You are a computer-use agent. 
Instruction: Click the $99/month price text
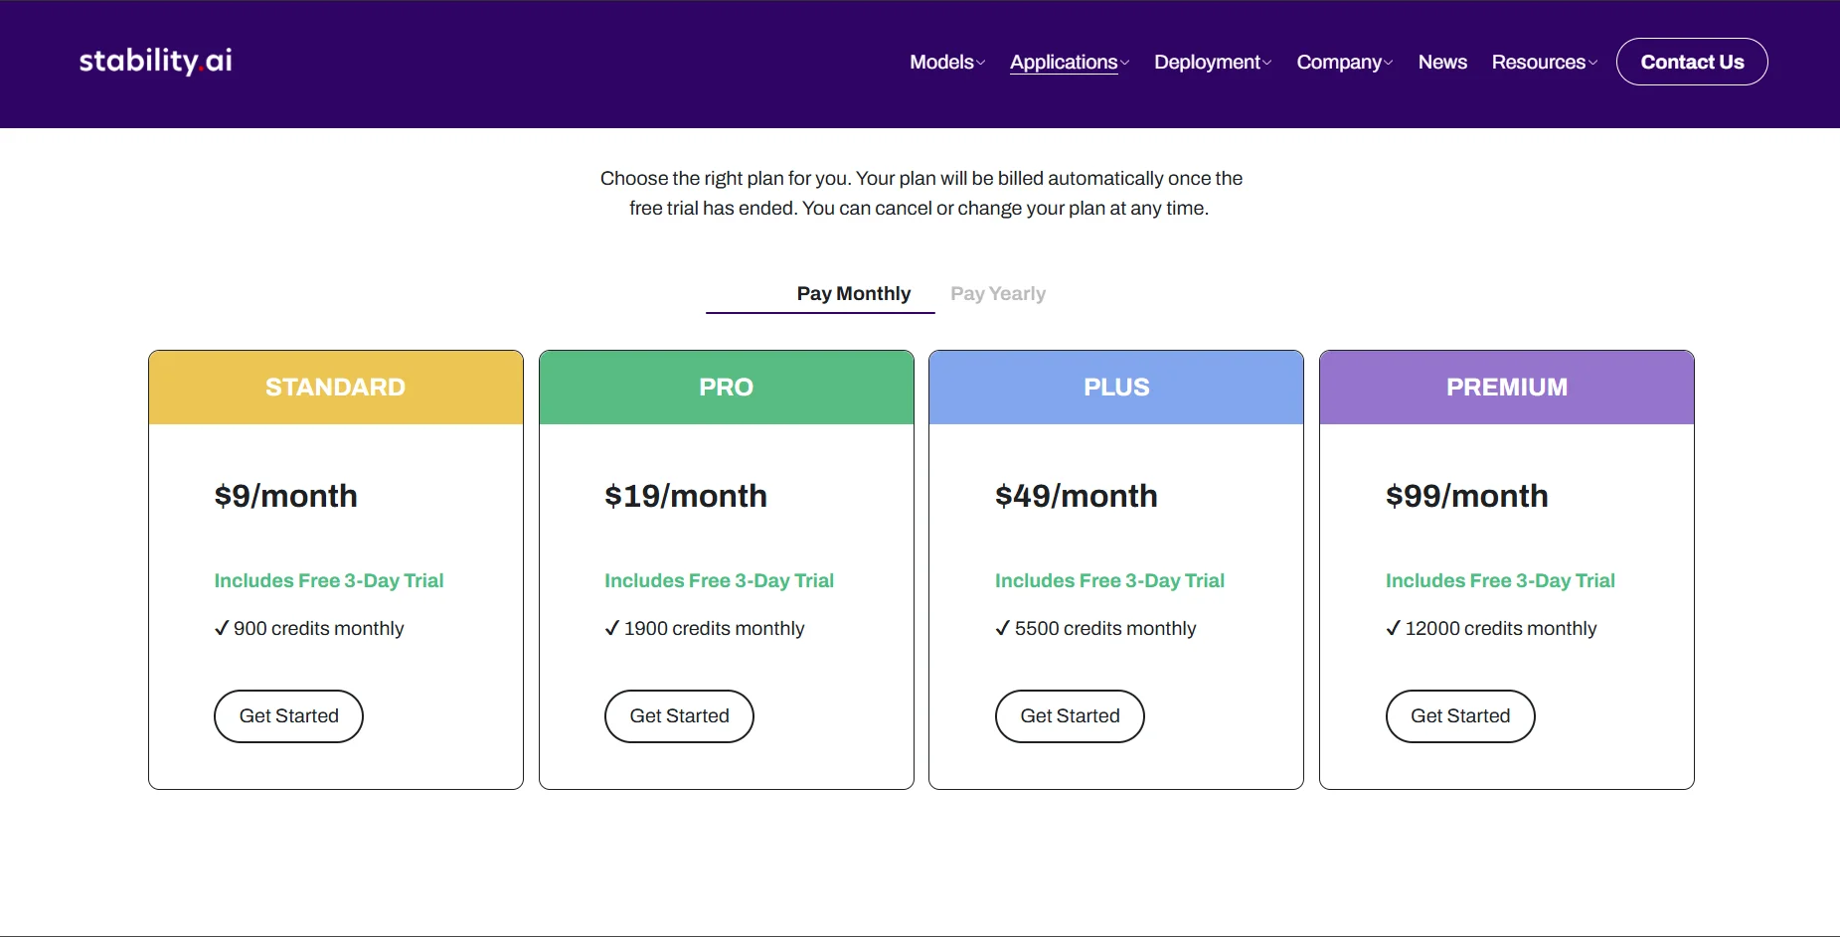[1467, 496]
